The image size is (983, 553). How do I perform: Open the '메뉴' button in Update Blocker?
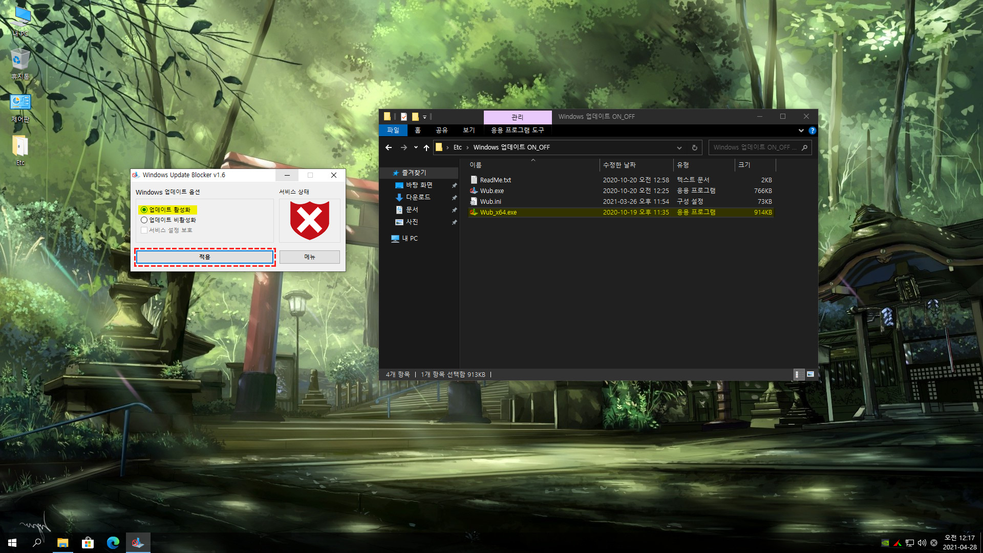tap(310, 257)
